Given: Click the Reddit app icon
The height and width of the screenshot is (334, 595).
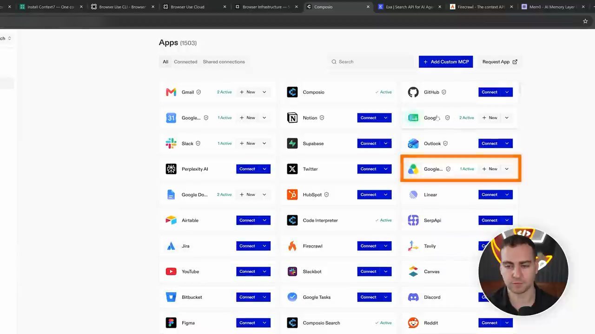Looking at the screenshot, I should tap(413, 323).
